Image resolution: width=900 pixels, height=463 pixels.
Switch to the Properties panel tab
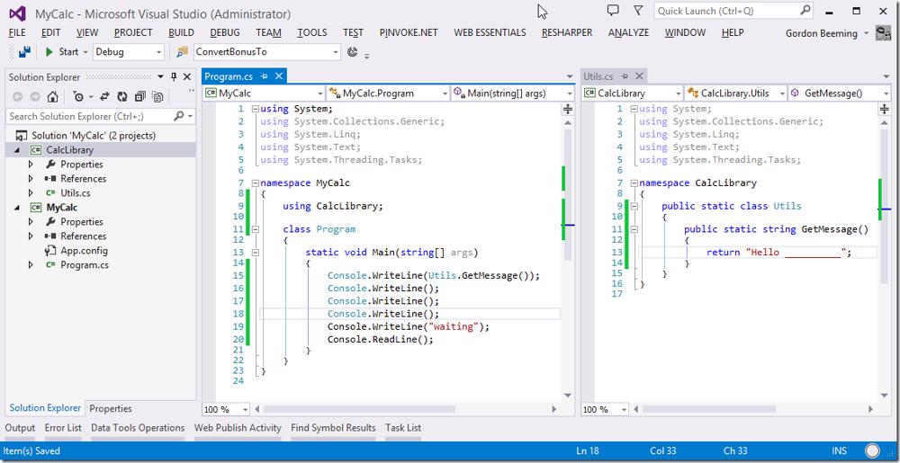click(x=111, y=408)
